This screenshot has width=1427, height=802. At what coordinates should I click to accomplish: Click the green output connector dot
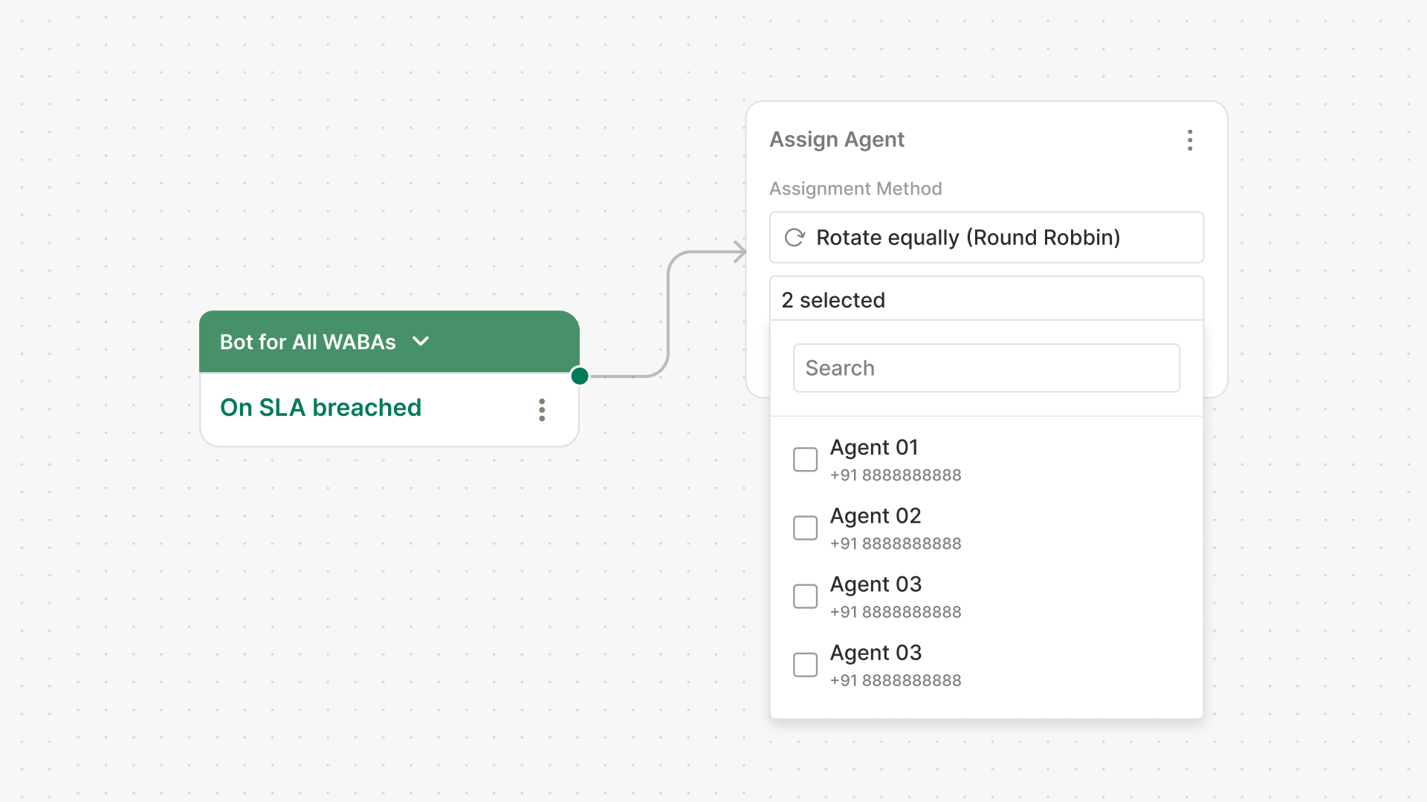click(x=580, y=376)
